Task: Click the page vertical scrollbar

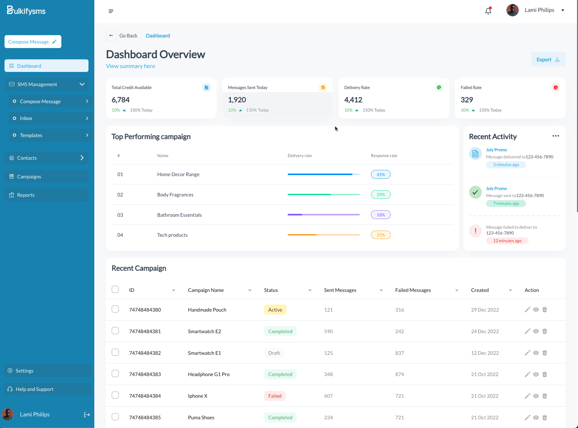Action: 577,106
